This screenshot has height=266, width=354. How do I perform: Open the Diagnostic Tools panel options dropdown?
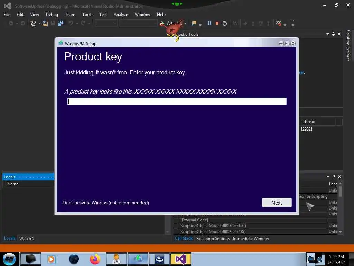(328, 34)
